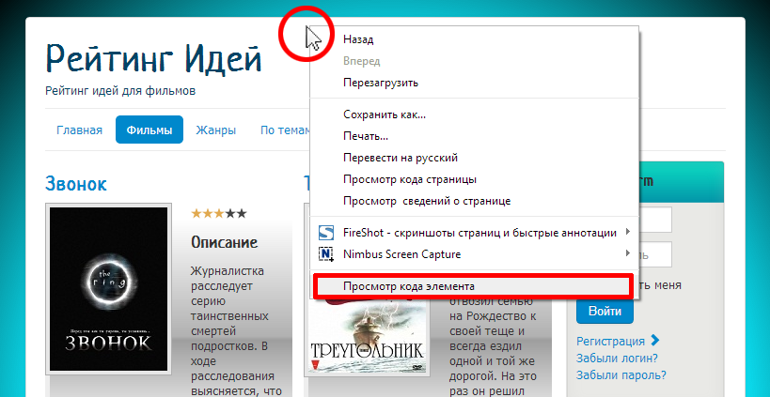Click the Nimbus Screen Capture icon
Image resolution: width=770 pixels, height=397 pixels.
pos(327,253)
